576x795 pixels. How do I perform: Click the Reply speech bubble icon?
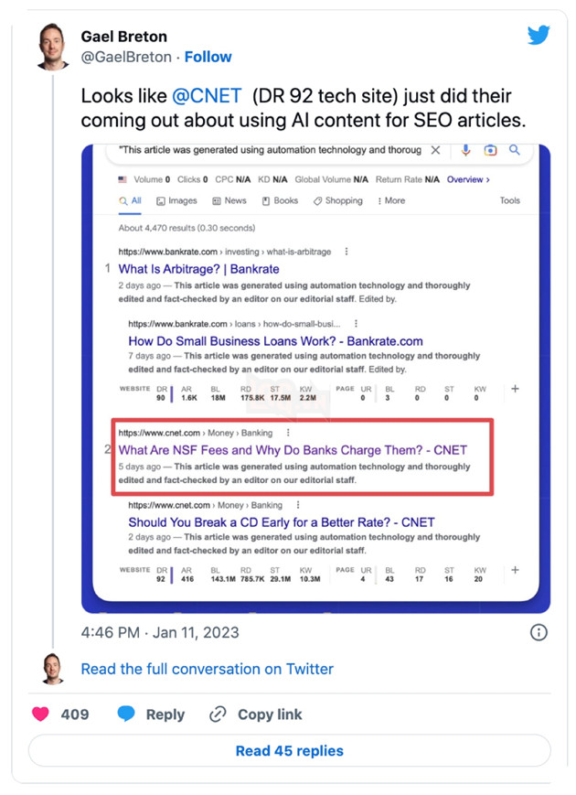(x=126, y=714)
